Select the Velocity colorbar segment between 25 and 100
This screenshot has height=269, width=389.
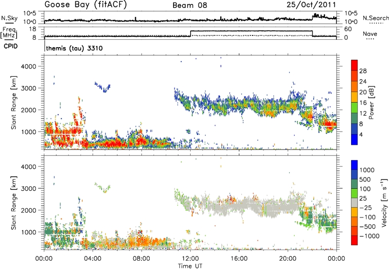tap(354, 193)
